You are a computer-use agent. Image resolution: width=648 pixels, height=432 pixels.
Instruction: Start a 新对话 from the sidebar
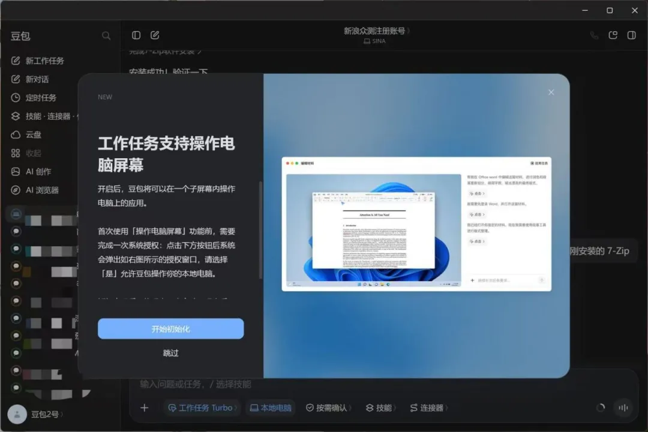[30, 79]
